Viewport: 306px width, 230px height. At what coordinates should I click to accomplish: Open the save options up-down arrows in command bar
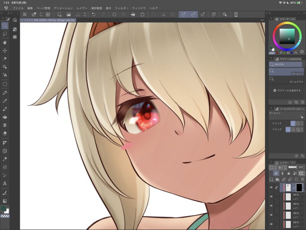click(85, 14)
